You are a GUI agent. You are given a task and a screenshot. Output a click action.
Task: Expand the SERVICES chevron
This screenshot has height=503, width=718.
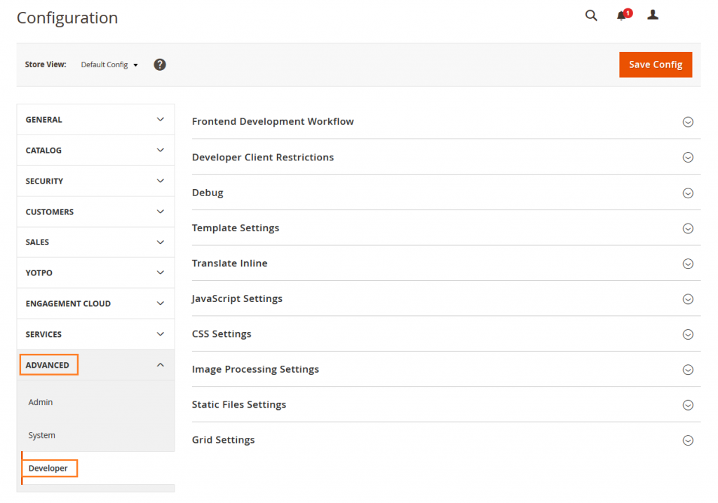tap(161, 333)
